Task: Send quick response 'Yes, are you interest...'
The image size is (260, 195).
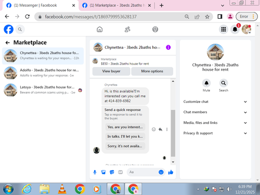Action: [125, 127]
